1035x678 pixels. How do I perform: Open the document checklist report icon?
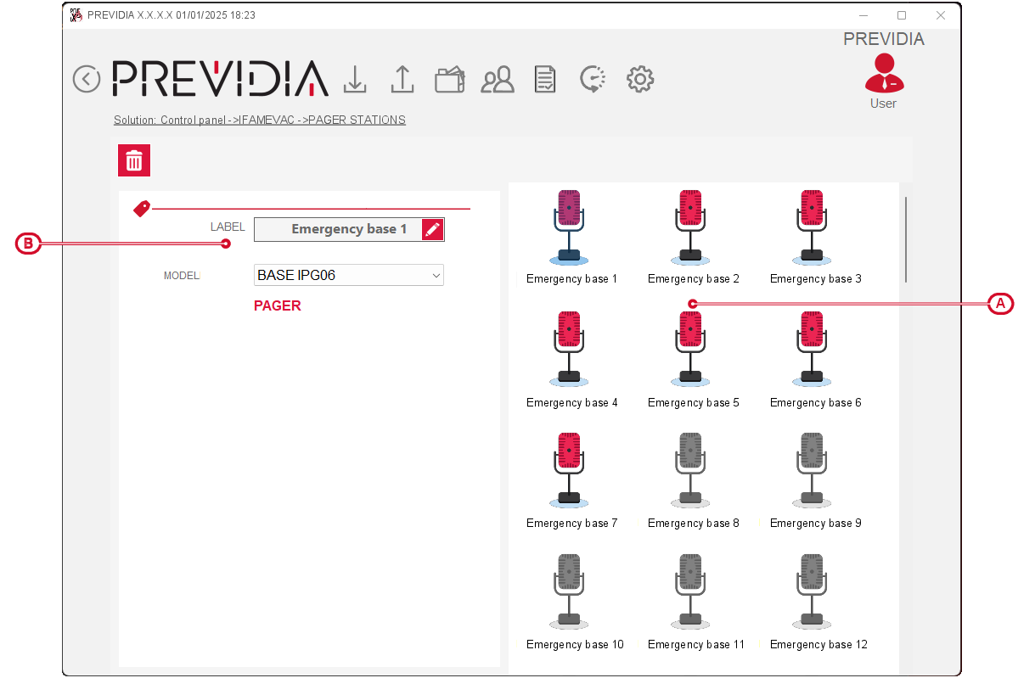pyautogui.click(x=545, y=80)
